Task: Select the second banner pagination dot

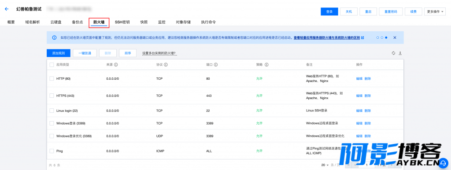Action: click(x=382, y=38)
